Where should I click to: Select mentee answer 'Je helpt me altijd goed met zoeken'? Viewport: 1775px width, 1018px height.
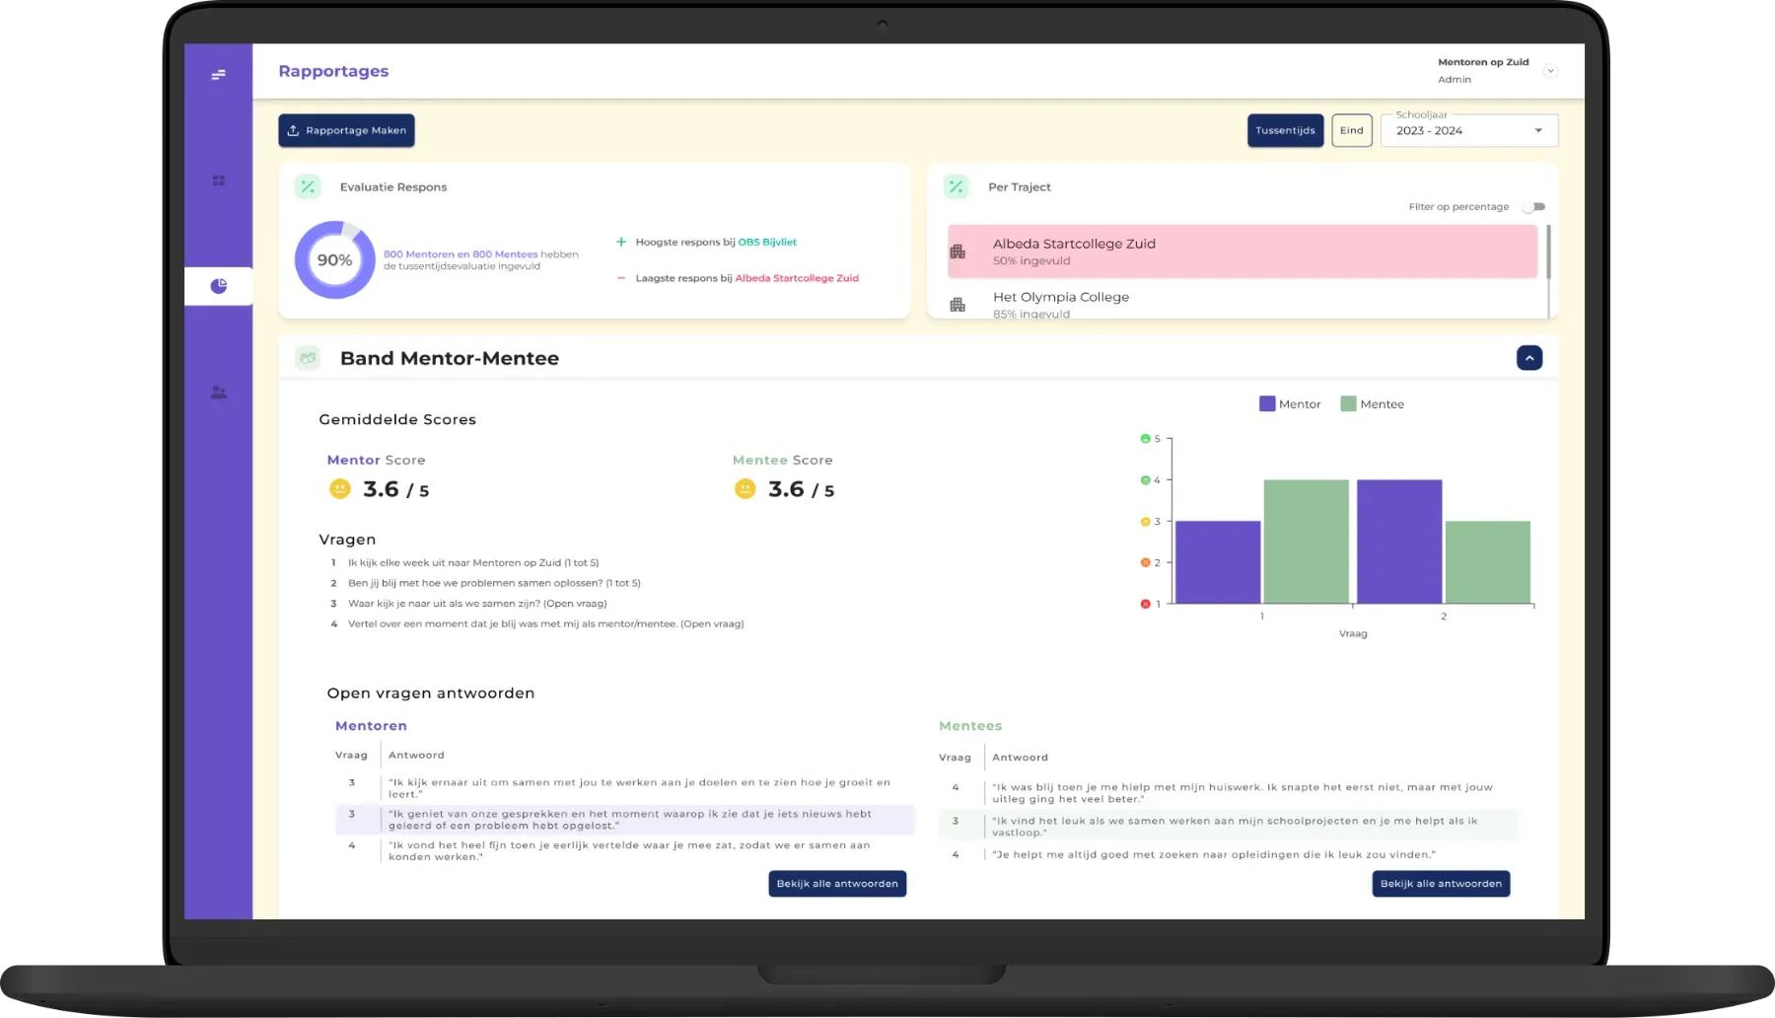1228,854
